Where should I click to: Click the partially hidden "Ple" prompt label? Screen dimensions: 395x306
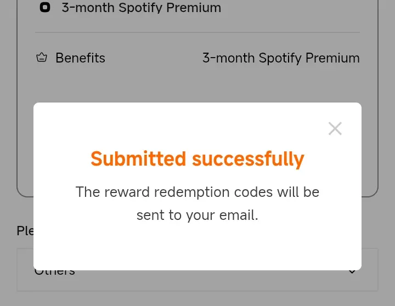25,231
